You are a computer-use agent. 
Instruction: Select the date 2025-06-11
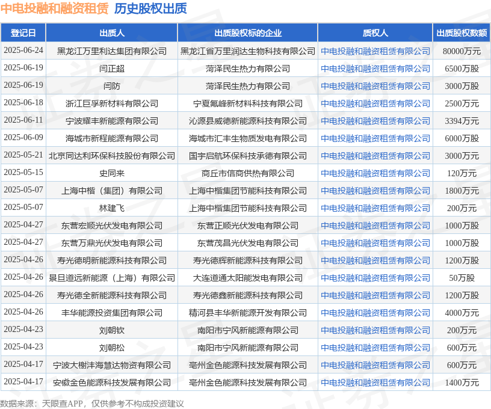(23, 120)
